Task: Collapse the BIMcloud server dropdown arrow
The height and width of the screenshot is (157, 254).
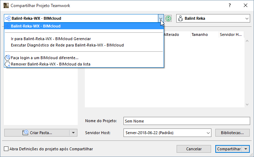Action: pos(161,18)
